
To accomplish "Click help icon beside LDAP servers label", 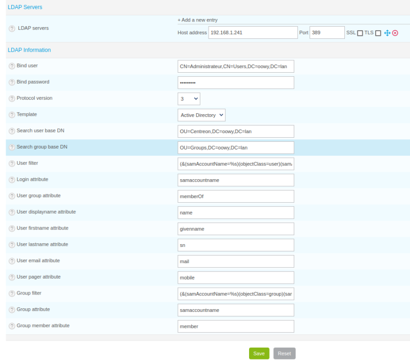I will [12, 29].
